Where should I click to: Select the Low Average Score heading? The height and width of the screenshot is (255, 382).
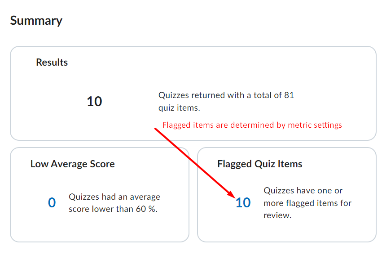[x=73, y=164]
